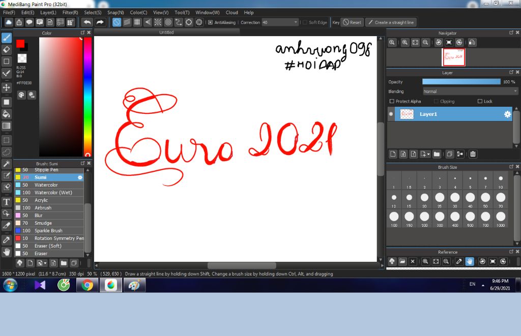Enable the layer Lock checkbox
Viewport: 521px width, 336px height.
[x=480, y=101]
